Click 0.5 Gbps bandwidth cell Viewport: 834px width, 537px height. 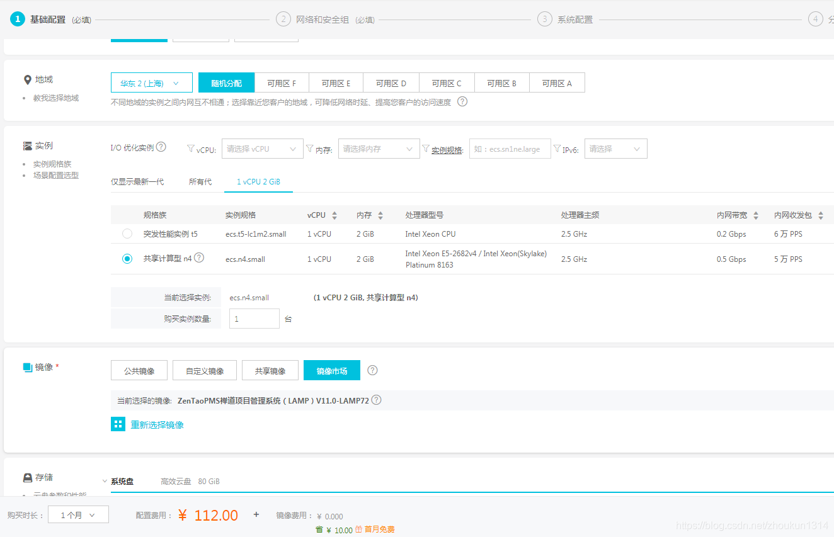(731, 259)
